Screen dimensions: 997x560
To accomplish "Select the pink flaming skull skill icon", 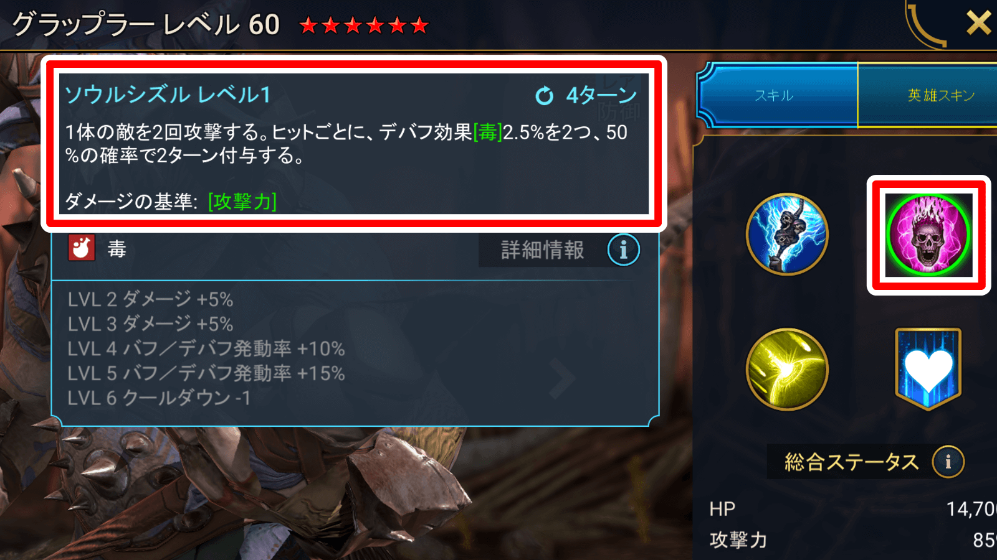I will pyautogui.click(x=928, y=235).
